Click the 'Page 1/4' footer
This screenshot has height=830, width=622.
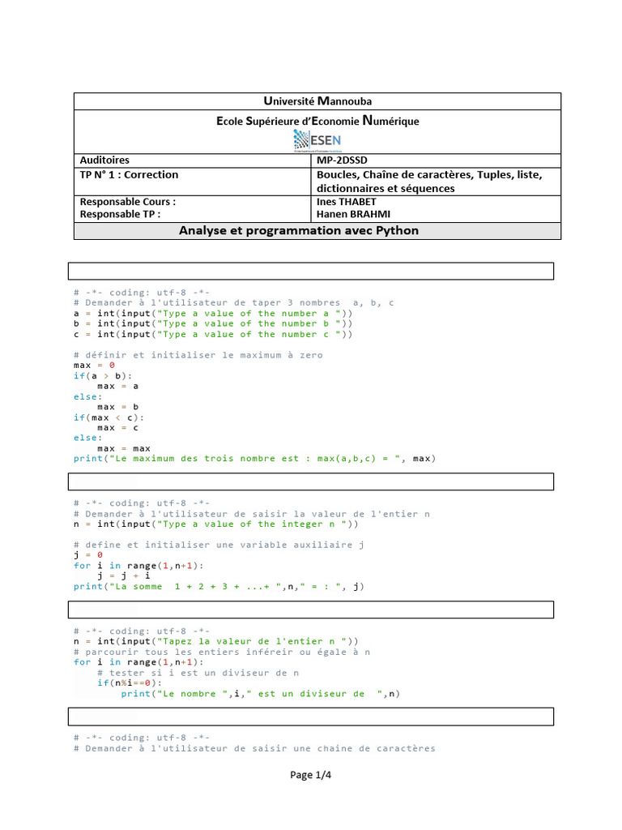click(x=310, y=775)
